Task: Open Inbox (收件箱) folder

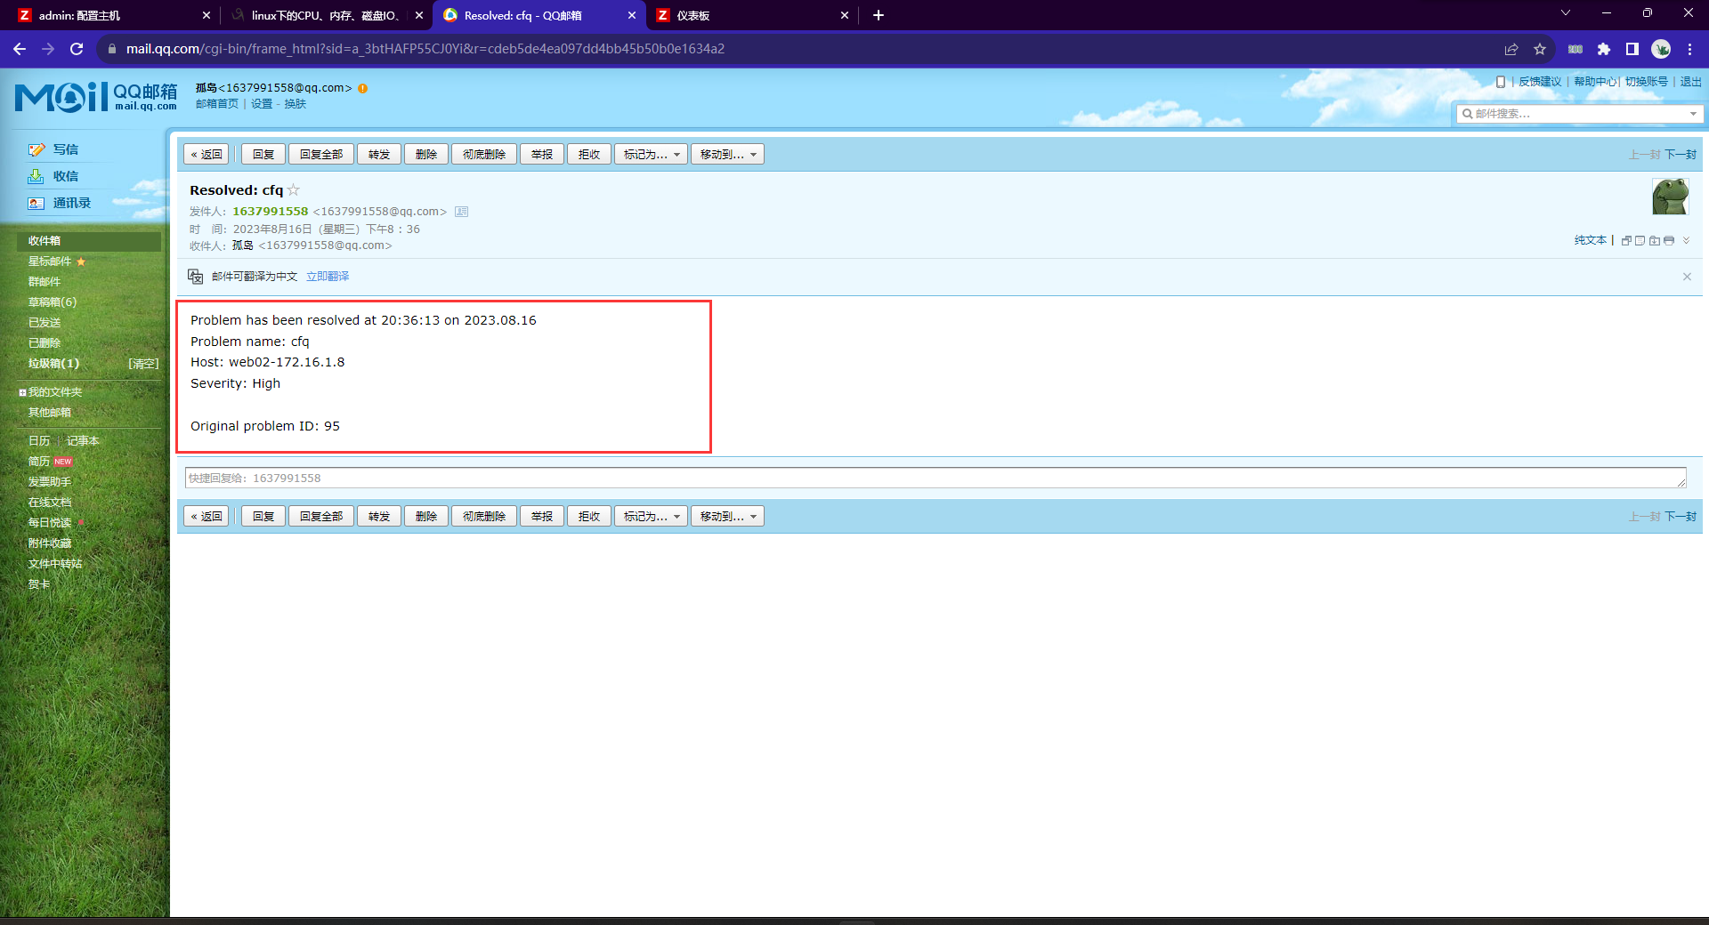Action: (88, 241)
